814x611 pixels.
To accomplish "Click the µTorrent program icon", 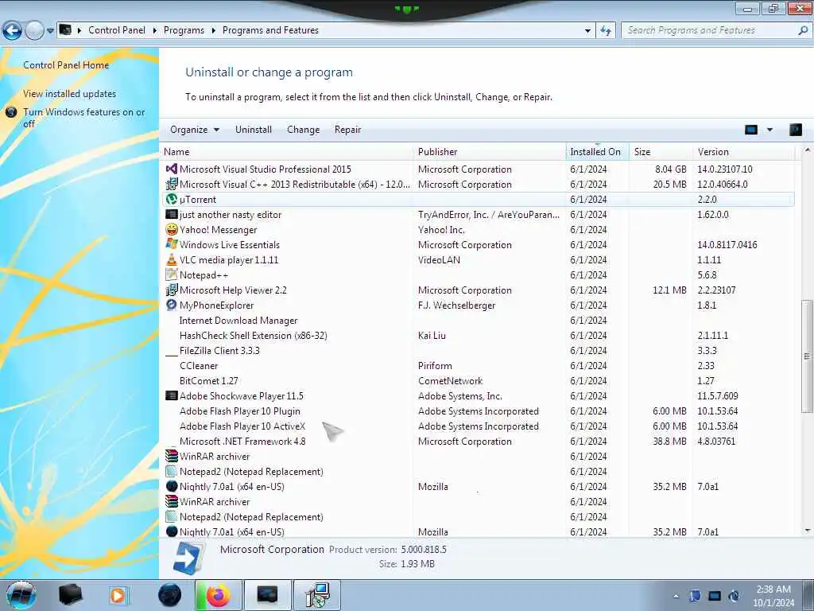I will pyautogui.click(x=172, y=199).
